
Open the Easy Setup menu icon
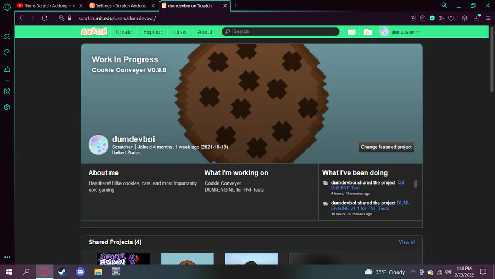point(488,18)
